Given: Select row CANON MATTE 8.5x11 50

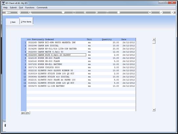Looking at the screenshot, I should click(x=81, y=52).
